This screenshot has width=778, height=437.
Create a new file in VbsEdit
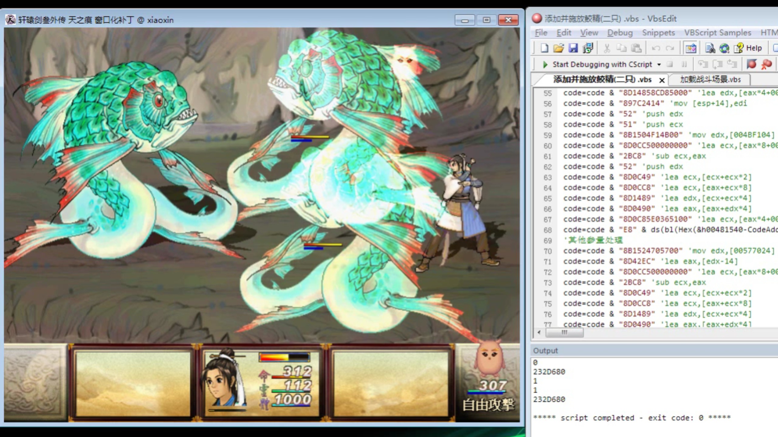click(x=544, y=48)
